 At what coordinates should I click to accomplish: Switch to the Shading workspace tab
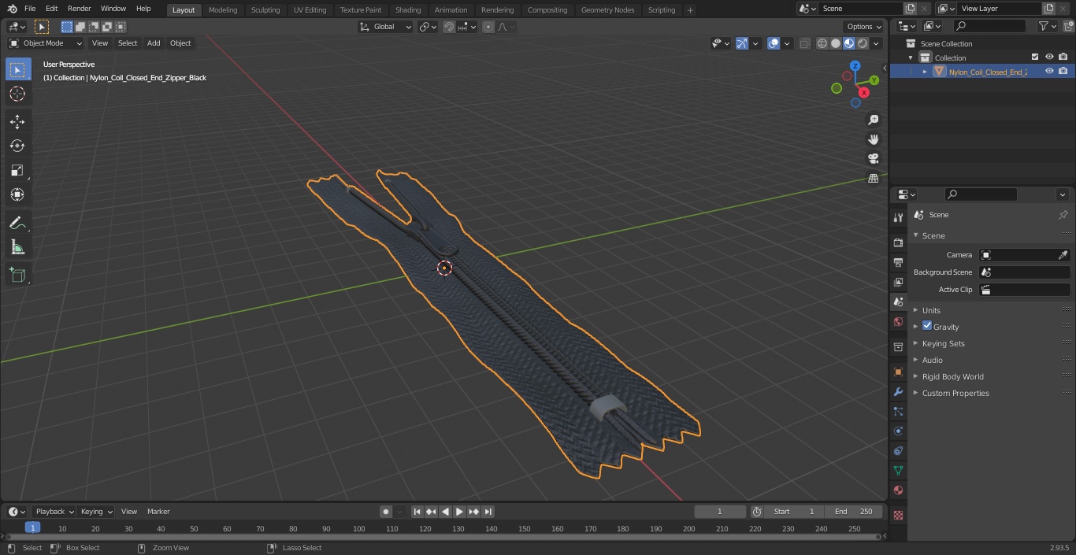pos(408,10)
